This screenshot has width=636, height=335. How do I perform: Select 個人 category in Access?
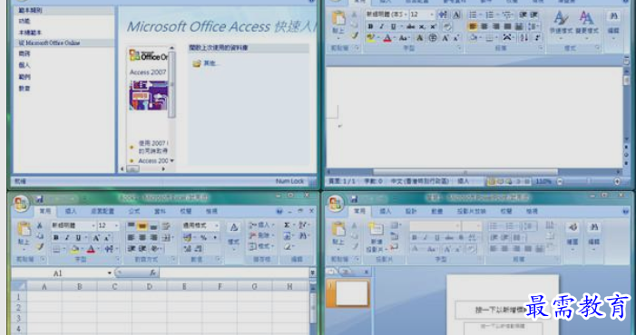click(x=24, y=65)
